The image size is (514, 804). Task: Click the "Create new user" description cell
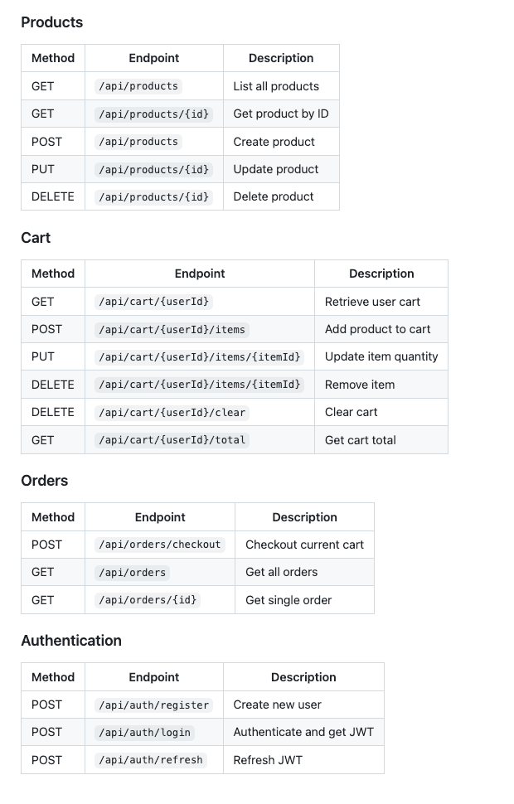277,705
